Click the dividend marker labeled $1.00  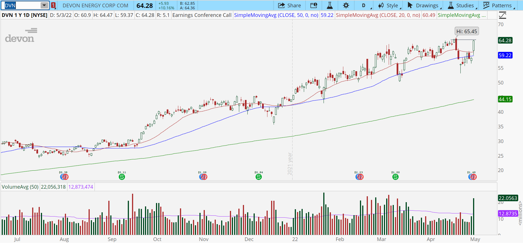[395, 177]
